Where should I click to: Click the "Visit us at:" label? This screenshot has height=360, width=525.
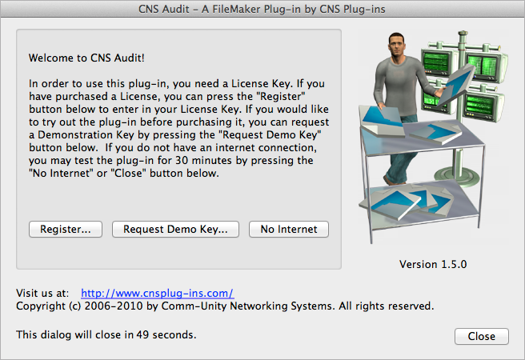[x=42, y=293]
